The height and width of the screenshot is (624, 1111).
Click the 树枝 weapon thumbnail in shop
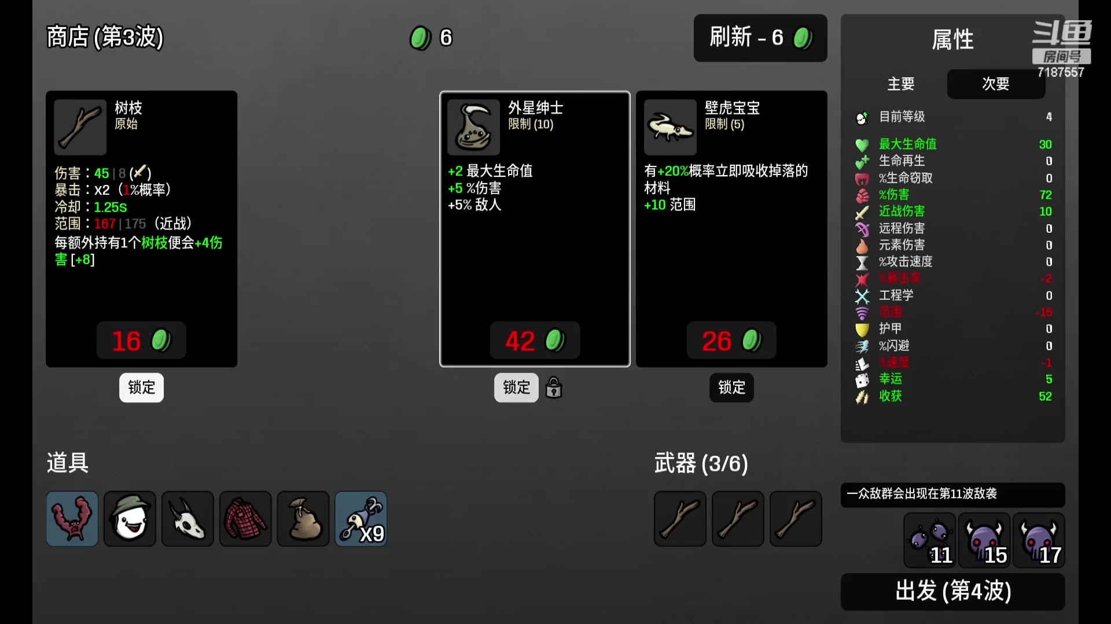80,127
